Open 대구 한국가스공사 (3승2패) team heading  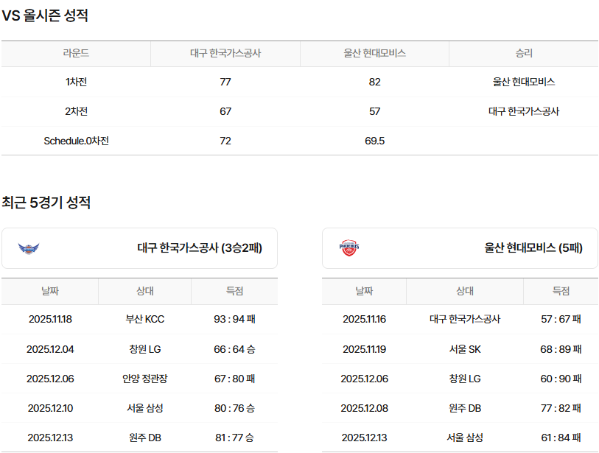(x=199, y=248)
